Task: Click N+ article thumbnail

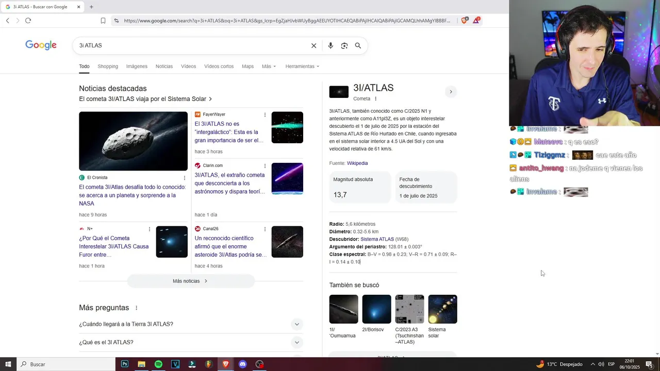Action: [172, 242]
